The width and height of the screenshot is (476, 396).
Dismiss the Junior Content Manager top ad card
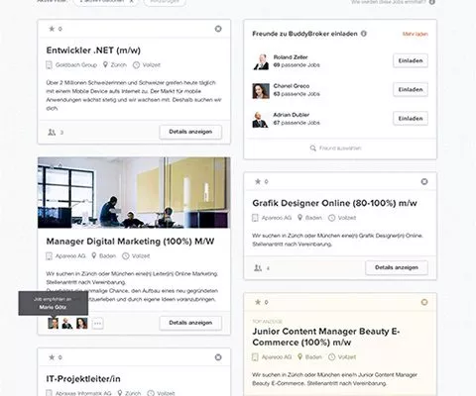(x=424, y=302)
